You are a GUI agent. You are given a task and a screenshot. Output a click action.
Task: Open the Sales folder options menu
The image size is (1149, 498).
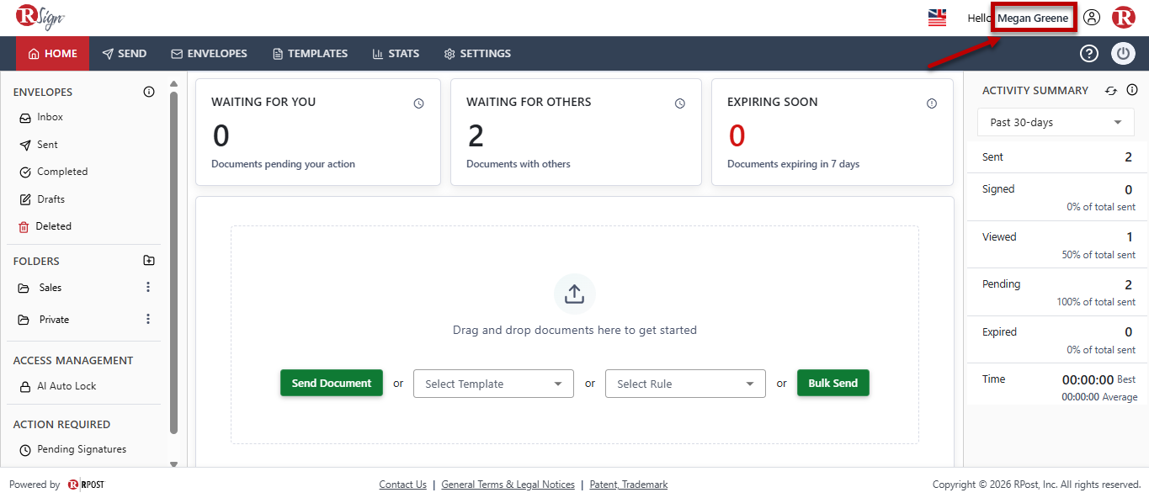pyautogui.click(x=148, y=287)
